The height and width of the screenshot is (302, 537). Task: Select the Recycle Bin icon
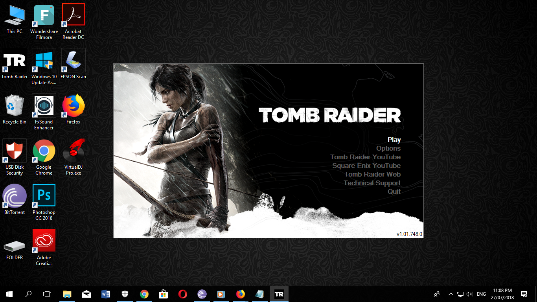[x=15, y=109]
